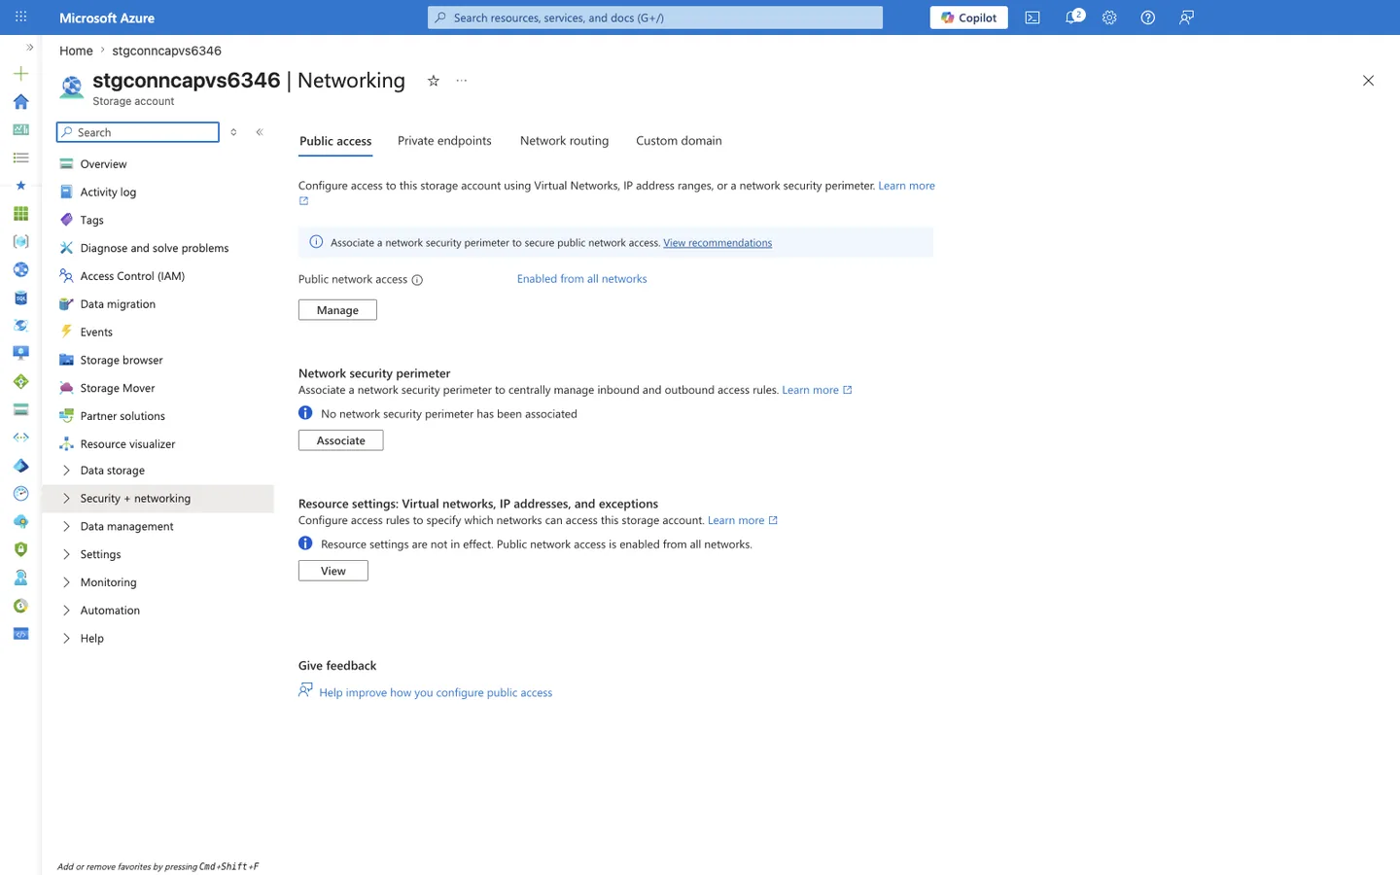Open the portal settings gear
The width and height of the screenshot is (1400, 875).
tap(1109, 17)
